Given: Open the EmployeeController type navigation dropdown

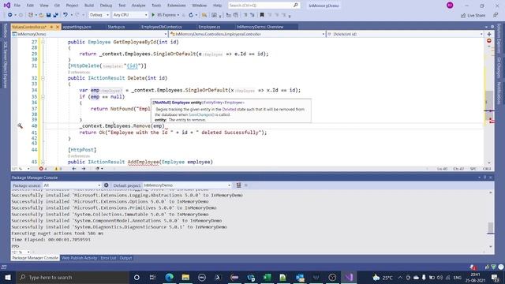Looking at the screenshot, I should pyautogui.click(x=247, y=34).
